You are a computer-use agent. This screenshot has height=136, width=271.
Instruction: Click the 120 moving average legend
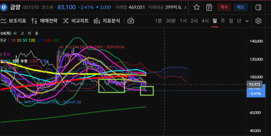point(32,40)
